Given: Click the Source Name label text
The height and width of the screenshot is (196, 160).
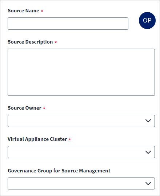Looking at the screenshot, I should (x=23, y=11).
